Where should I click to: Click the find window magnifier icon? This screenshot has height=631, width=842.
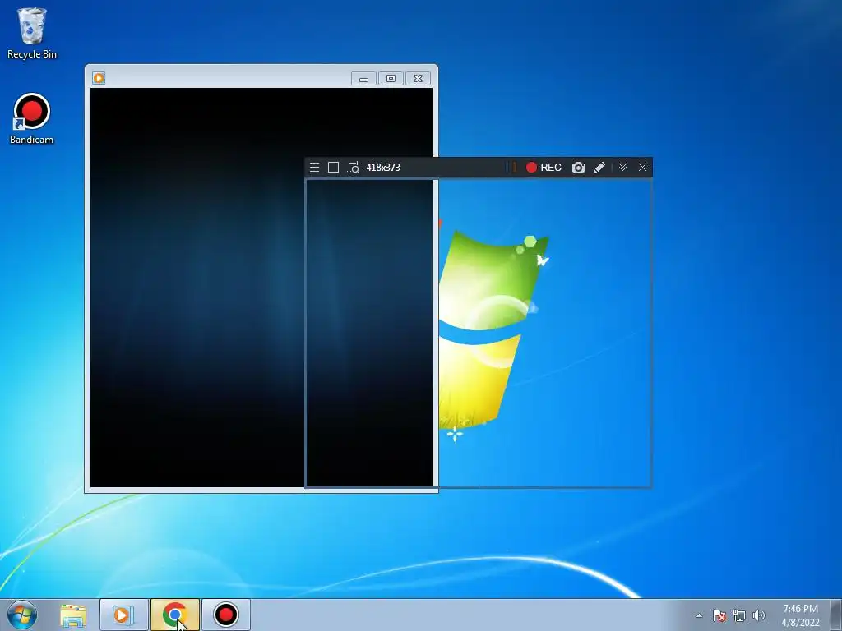[x=354, y=168]
